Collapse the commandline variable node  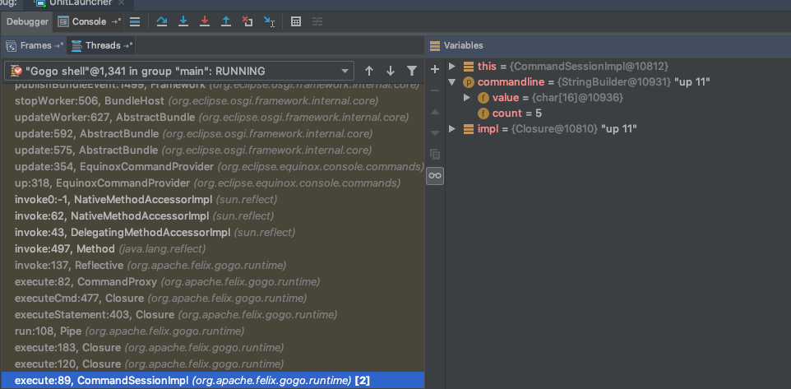coord(452,82)
